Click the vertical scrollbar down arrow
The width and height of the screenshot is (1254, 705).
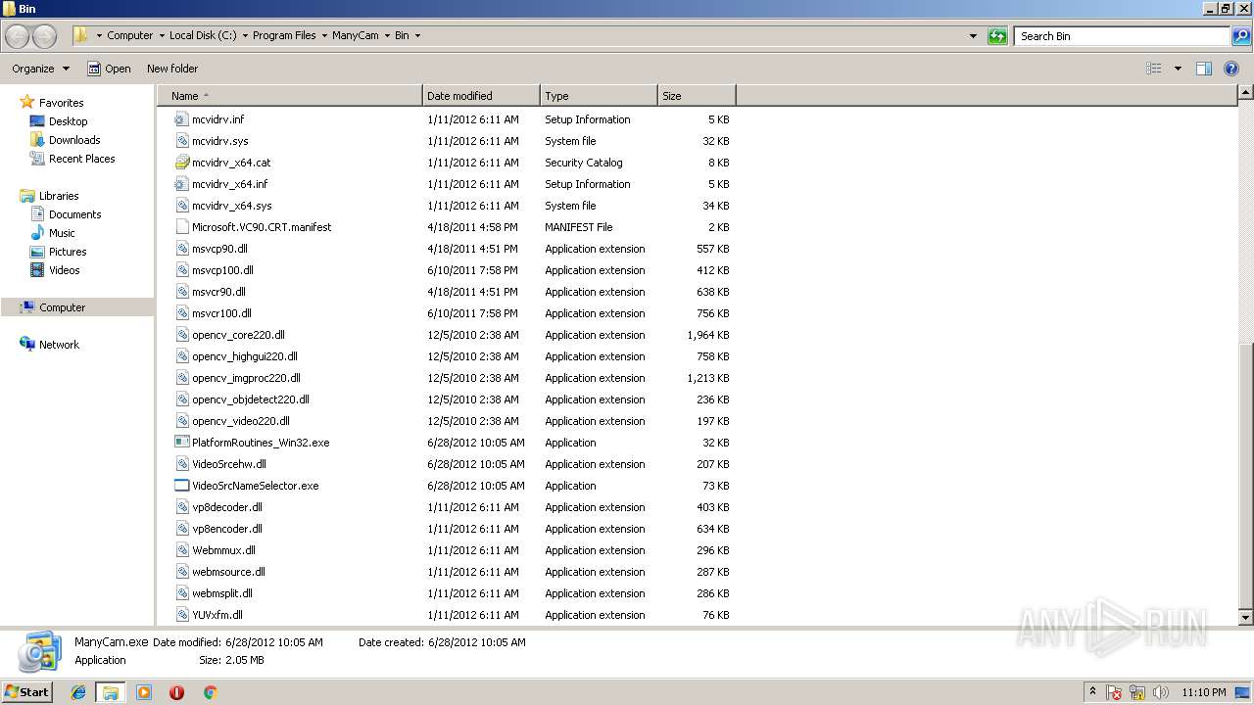pos(1245,618)
